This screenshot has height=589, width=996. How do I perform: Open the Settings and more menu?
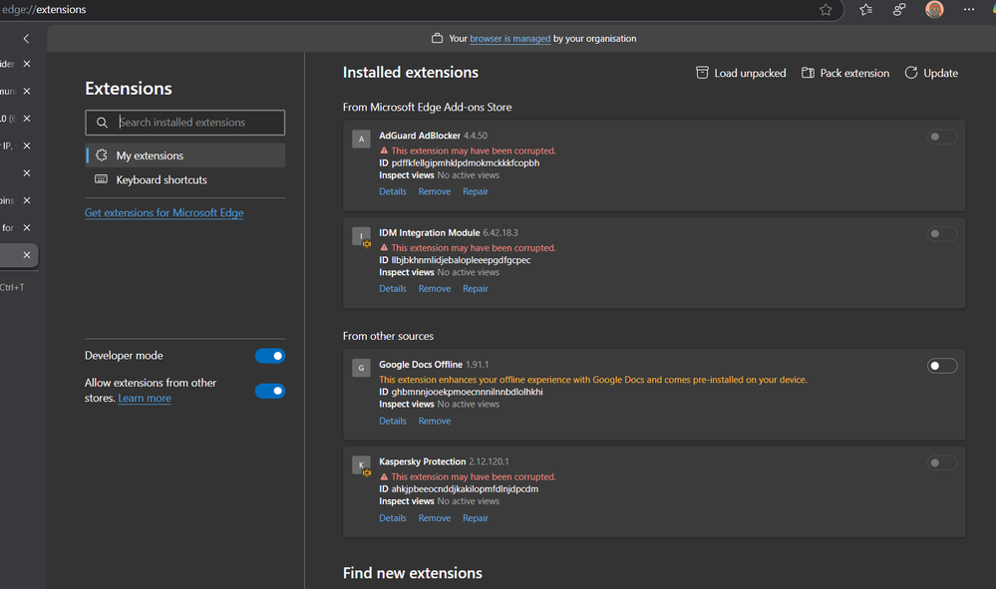969,10
